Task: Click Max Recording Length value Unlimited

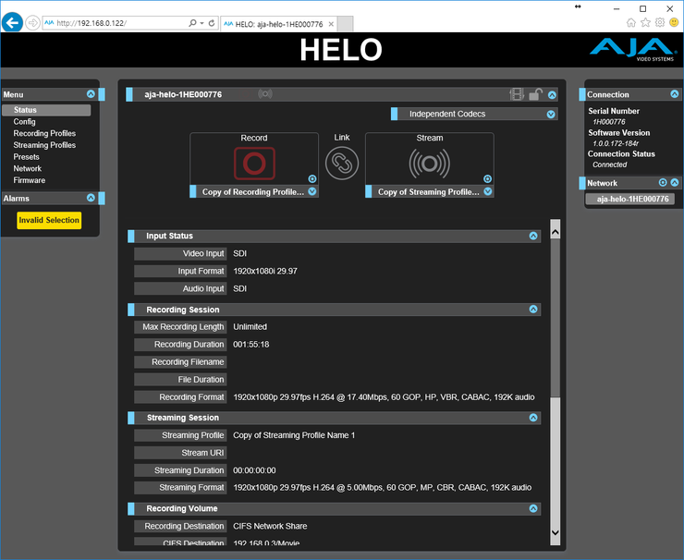Action: (x=250, y=327)
